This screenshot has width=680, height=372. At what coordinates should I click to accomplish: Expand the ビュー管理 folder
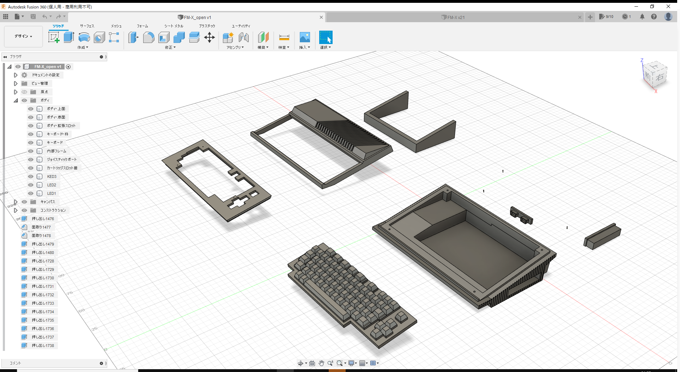tap(16, 83)
